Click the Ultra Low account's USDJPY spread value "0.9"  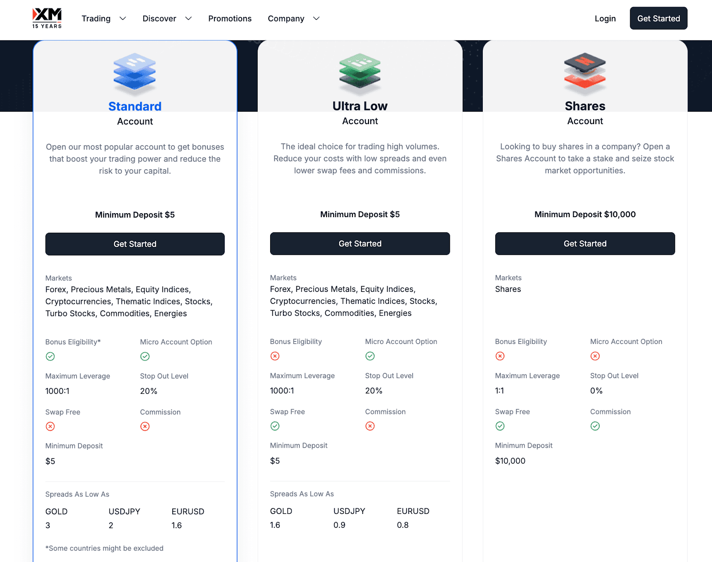pos(340,525)
